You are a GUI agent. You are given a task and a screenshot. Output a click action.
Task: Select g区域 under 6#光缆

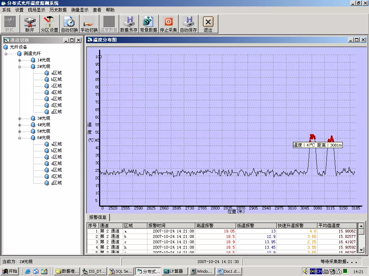56,183
